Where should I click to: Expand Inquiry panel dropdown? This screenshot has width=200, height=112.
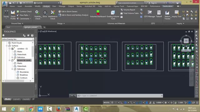pyautogui.click(x=180, y=24)
